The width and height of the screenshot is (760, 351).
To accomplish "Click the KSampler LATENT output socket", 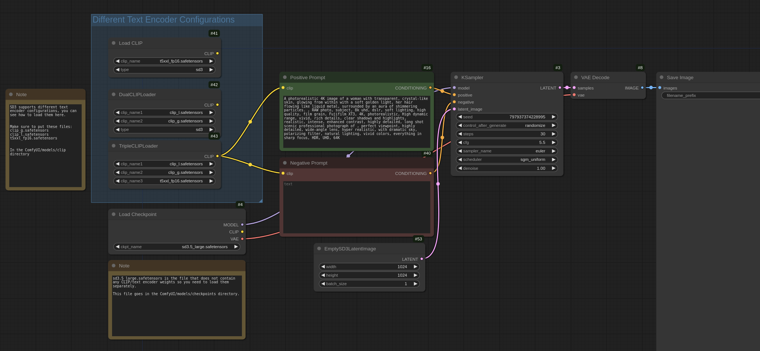I will tap(560, 88).
